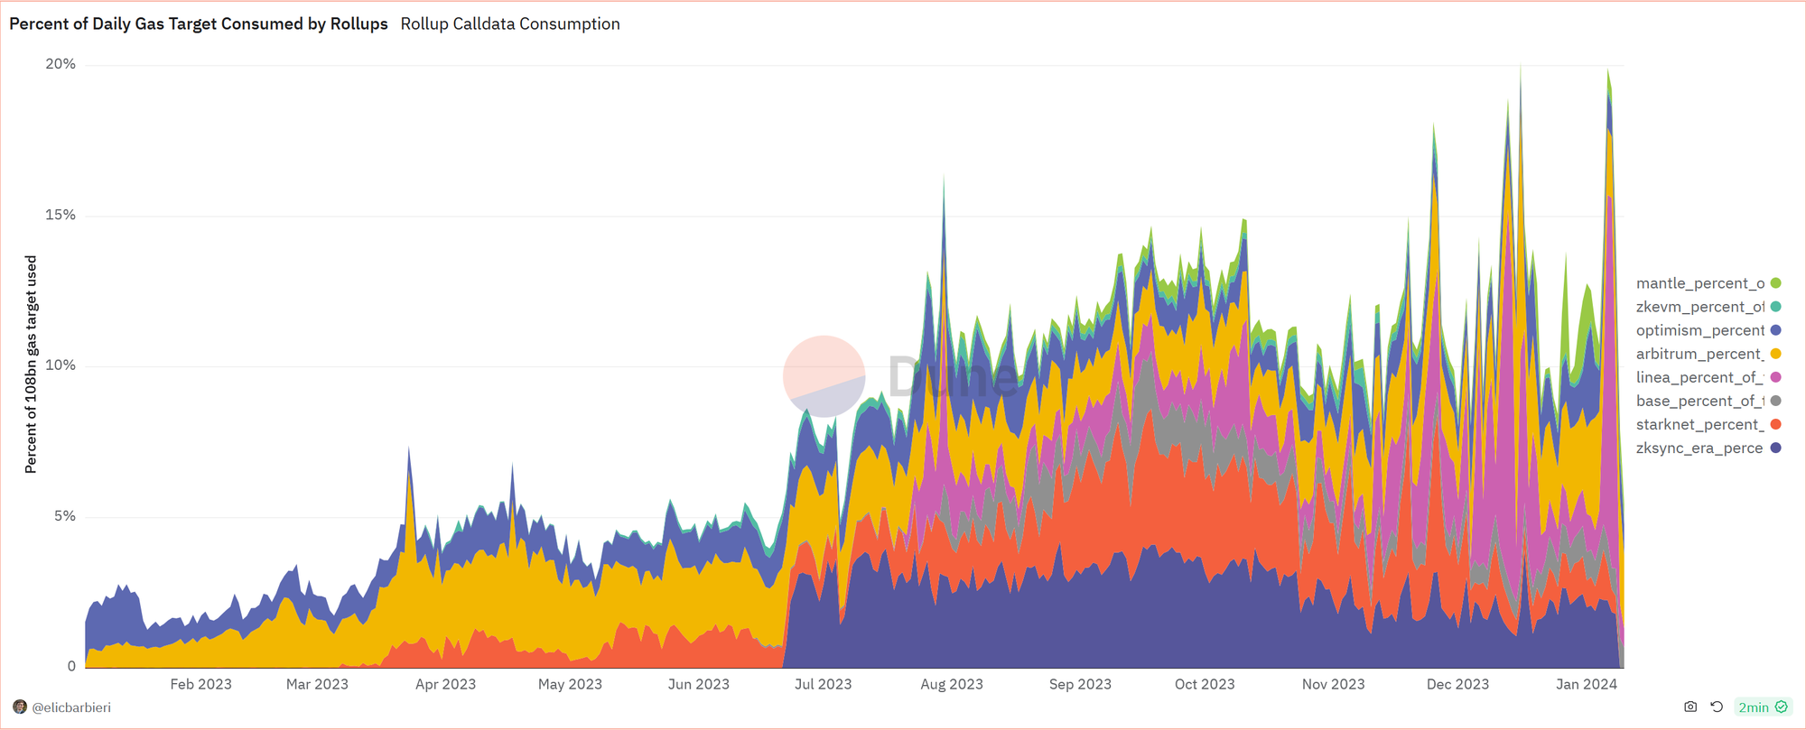Screen dimensions: 1806x730
Task: Toggle the starknet_percent legend series
Action: 1708,424
